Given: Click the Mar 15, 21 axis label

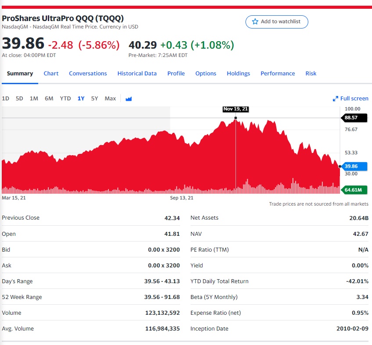Looking at the screenshot, I should tap(14, 198).
